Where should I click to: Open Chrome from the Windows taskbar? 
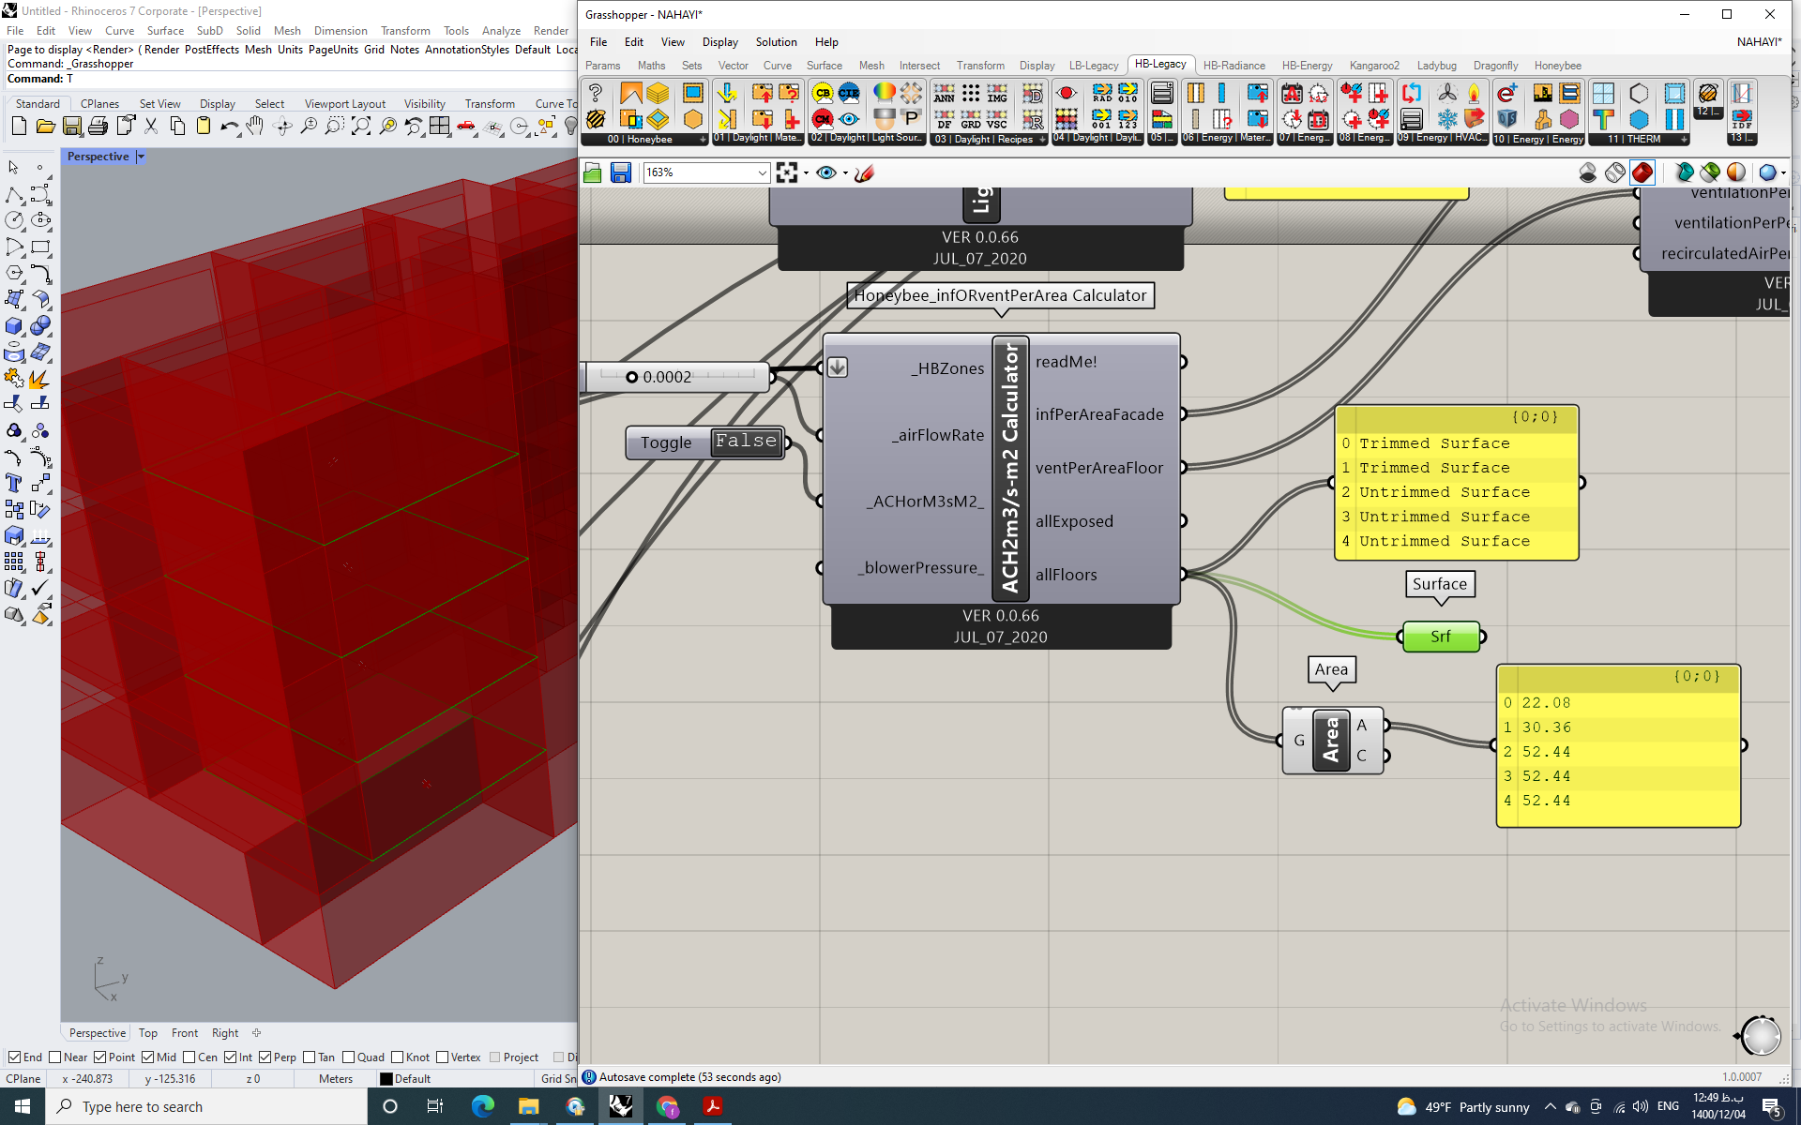point(667,1106)
